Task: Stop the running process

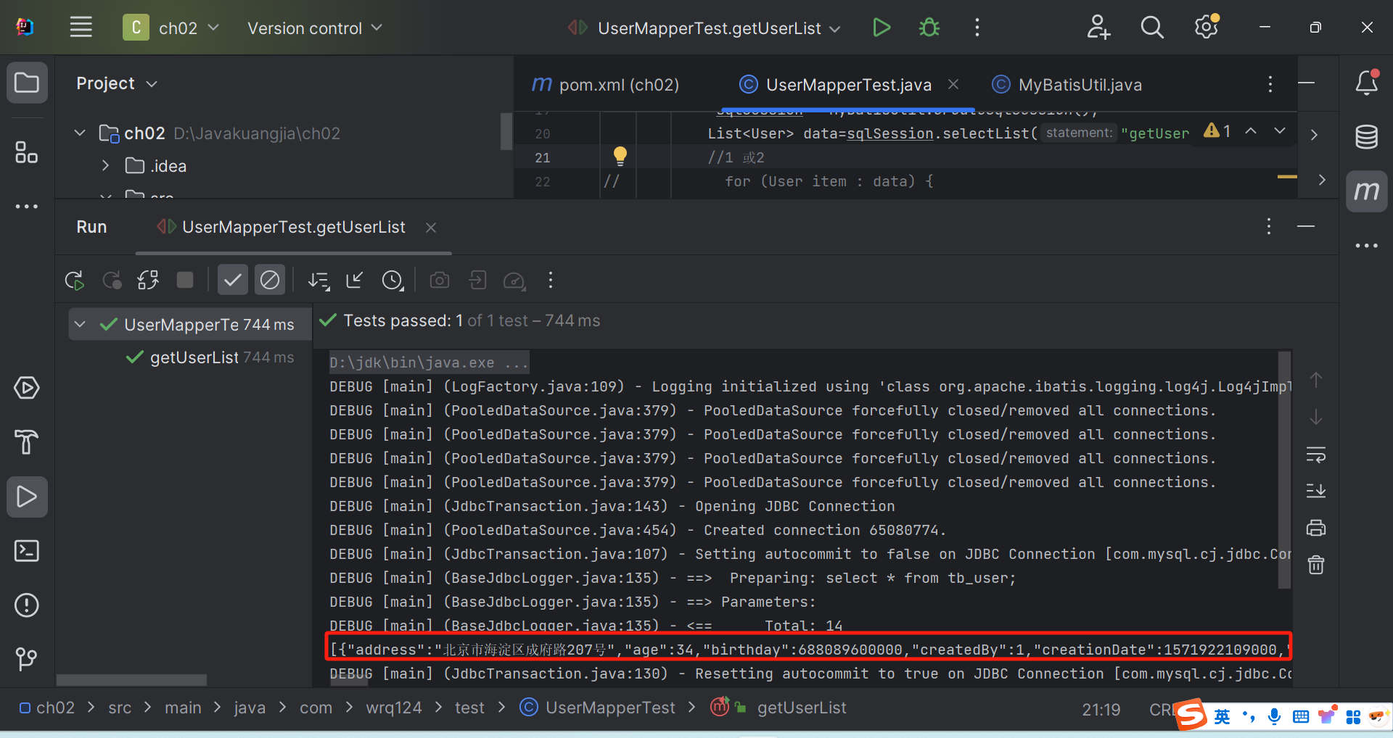Action: pyautogui.click(x=185, y=280)
